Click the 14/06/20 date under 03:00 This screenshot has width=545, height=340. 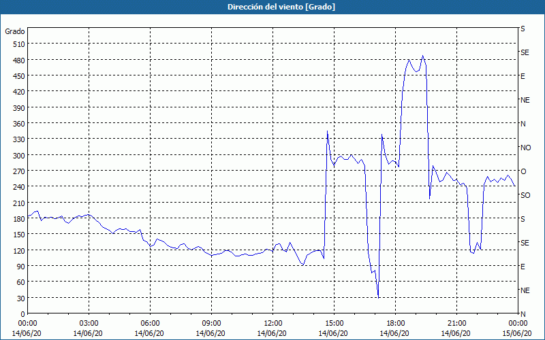coord(88,333)
